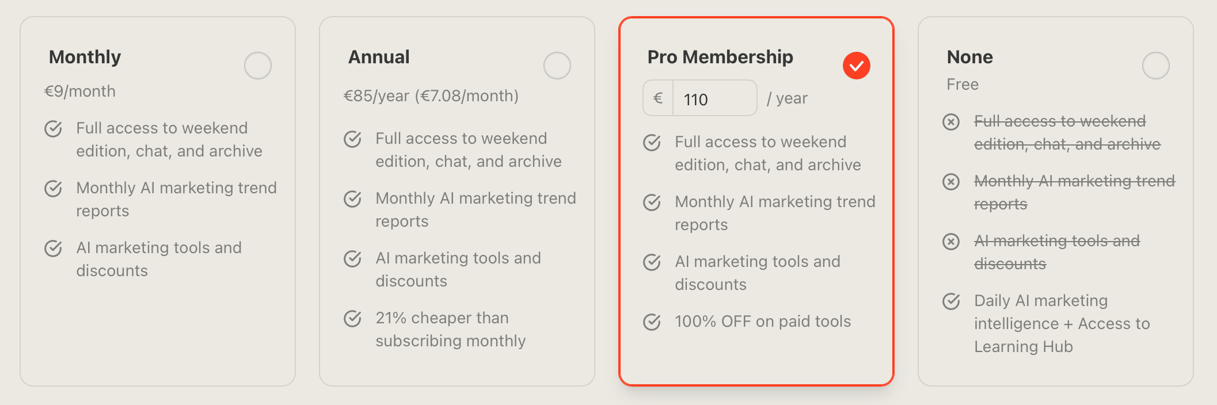Click the euro symbol beside the price field
The image size is (1217, 405).
[658, 98]
